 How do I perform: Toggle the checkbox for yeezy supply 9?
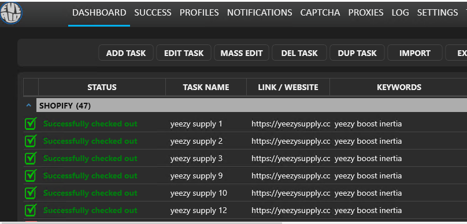click(31, 176)
